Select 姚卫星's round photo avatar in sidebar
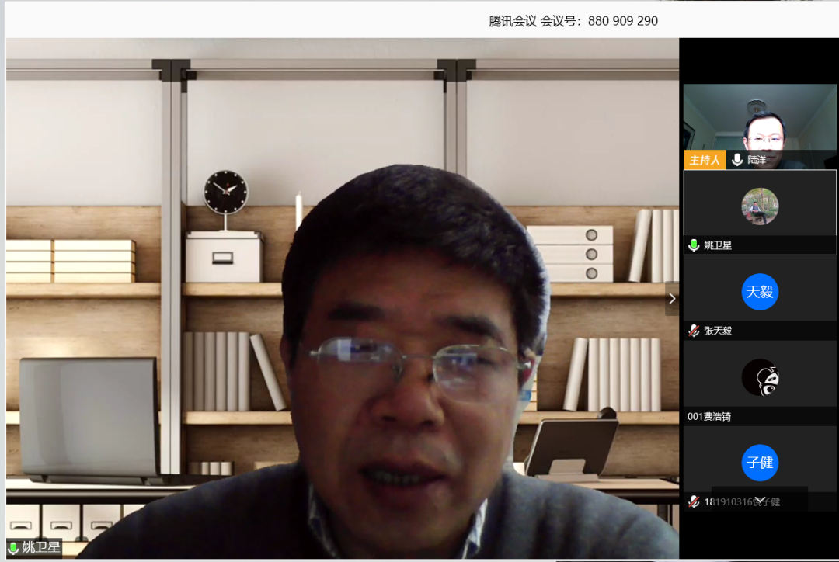This screenshot has width=839, height=562. (760, 206)
